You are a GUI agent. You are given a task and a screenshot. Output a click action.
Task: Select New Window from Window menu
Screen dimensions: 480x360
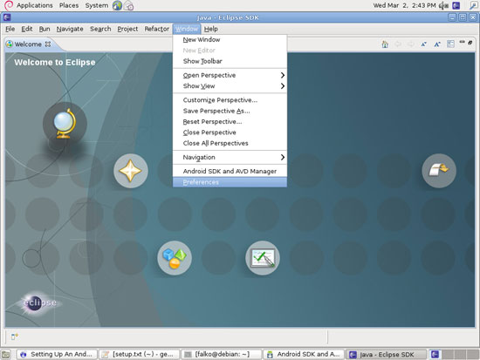click(x=230, y=40)
